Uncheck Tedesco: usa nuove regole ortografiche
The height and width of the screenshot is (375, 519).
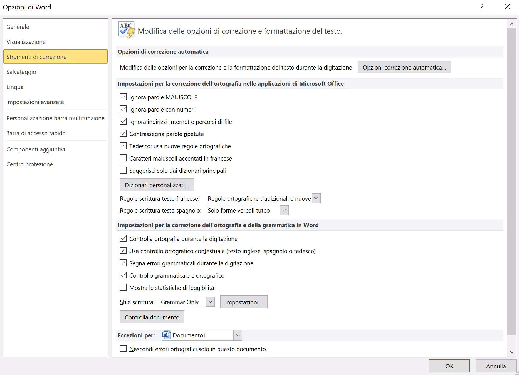pyautogui.click(x=123, y=146)
